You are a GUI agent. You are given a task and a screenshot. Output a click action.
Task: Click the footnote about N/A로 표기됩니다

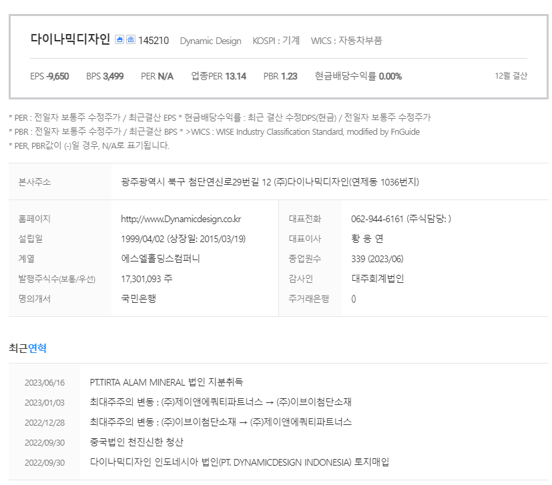click(89, 145)
